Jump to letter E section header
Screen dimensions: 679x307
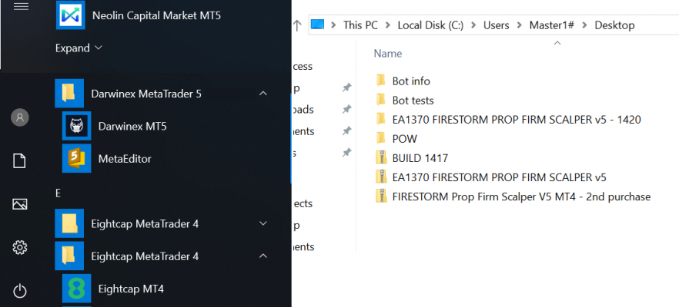tap(59, 192)
